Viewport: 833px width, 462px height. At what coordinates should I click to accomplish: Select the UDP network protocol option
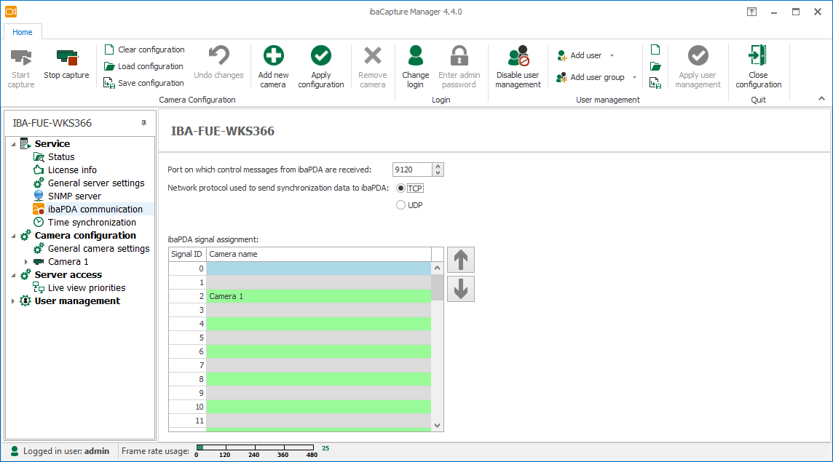click(x=400, y=205)
